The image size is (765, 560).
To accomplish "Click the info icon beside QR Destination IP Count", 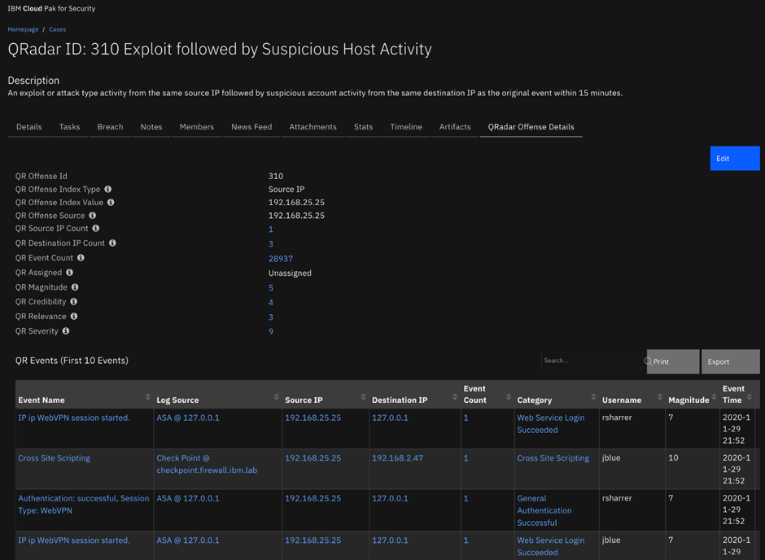I will tap(111, 243).
